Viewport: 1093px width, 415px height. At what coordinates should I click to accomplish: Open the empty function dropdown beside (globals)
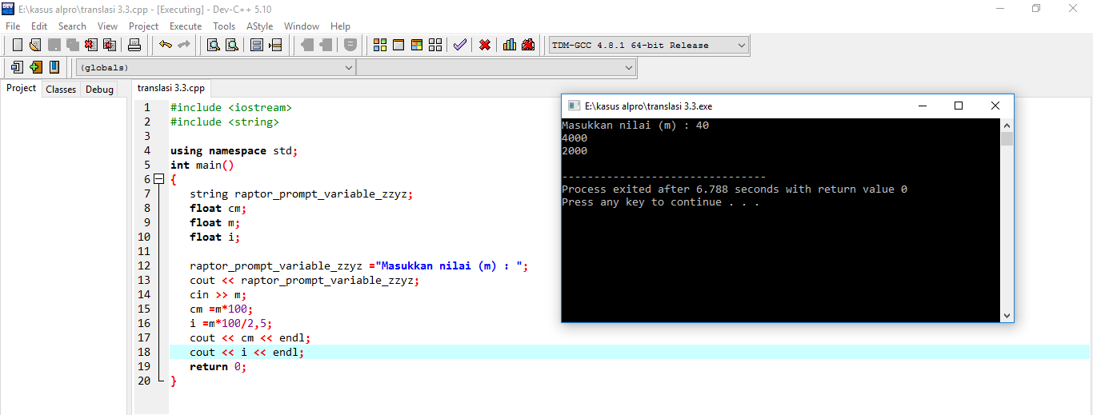click(x=496, y=68)
